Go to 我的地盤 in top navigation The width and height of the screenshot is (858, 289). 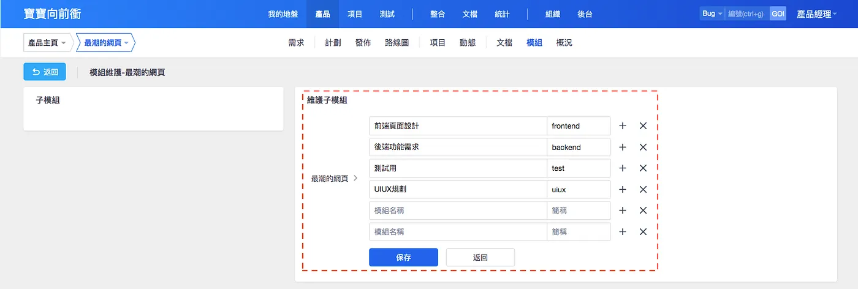point(283,13)
